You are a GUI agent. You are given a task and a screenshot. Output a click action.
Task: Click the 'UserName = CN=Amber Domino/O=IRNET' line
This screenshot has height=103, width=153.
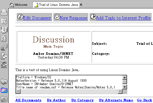[45, 84]
